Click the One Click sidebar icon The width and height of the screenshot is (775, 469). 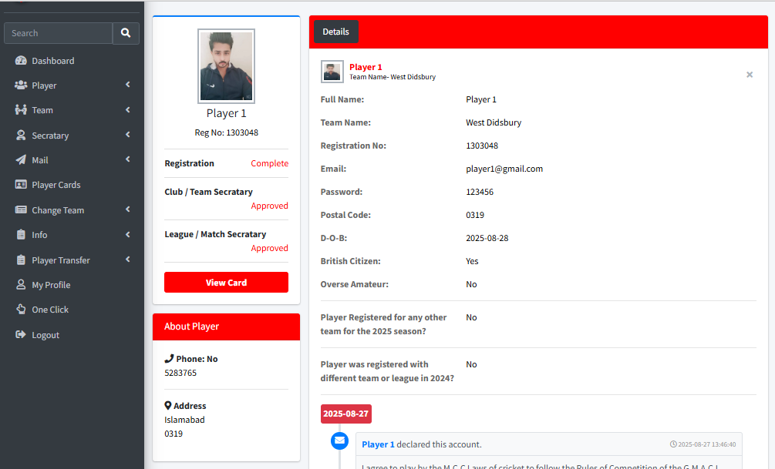coord(20,309)
